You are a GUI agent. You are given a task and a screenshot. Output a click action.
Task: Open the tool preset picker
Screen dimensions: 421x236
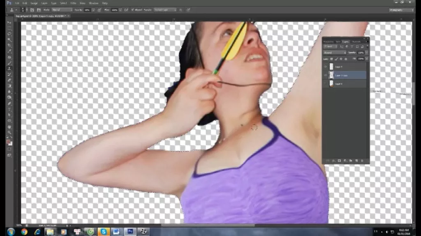tap(13, 10)
